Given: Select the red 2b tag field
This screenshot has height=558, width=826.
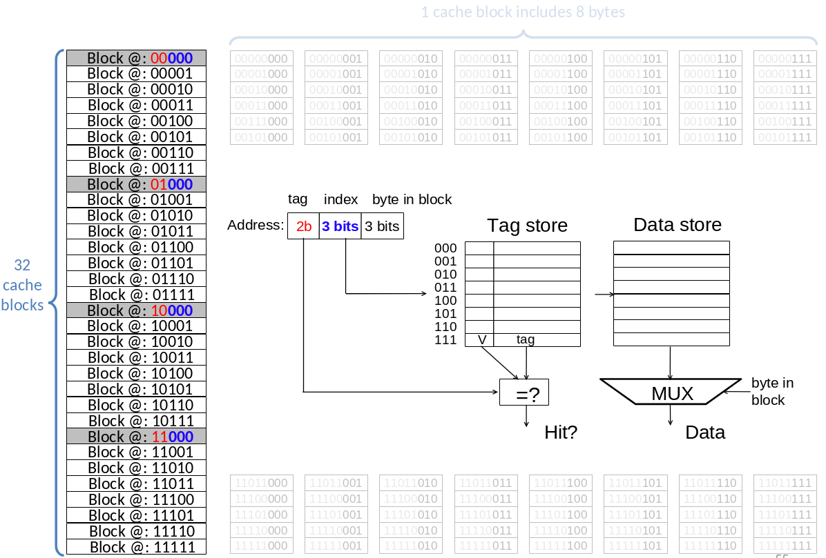Looking at the screenshot, I should click(303, 226).
